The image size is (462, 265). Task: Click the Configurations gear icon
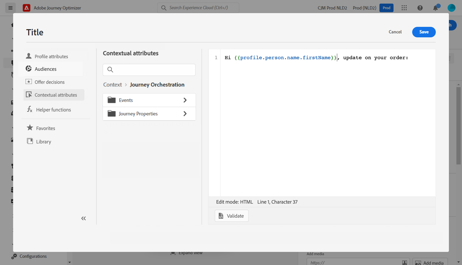(x=14, y=256)
